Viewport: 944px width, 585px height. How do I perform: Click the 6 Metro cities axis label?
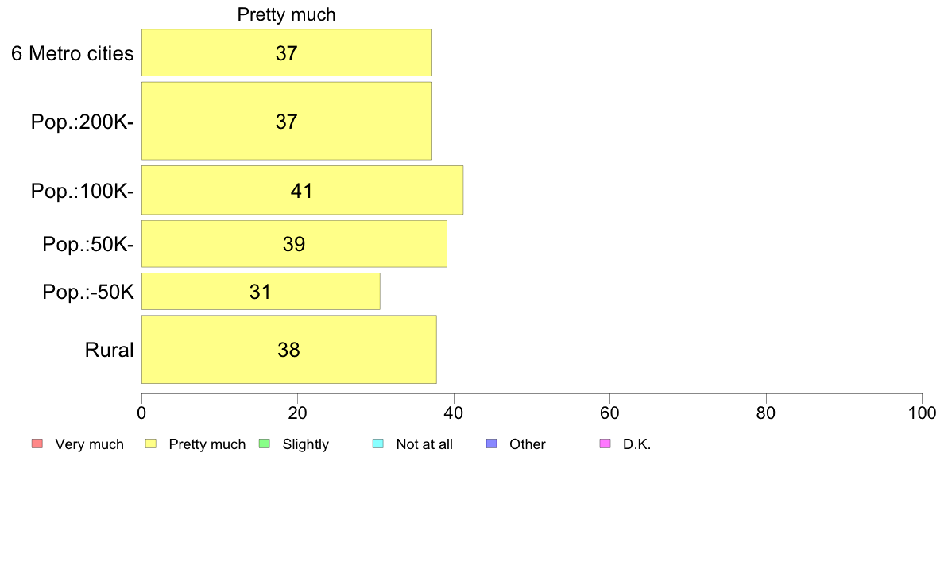72,53
